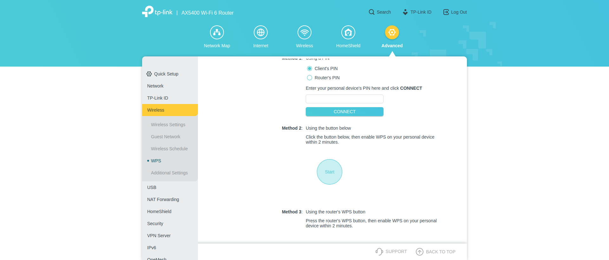This screenshot has width=609, height=260.
Task: Click the TP-Link ID icon
Action: pyautogui.click(x=405, y=12)
